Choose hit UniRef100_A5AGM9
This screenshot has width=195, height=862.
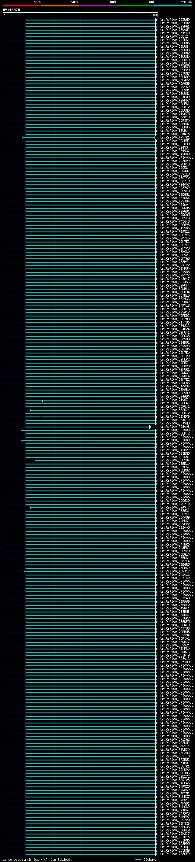click(x=175, y=84)
